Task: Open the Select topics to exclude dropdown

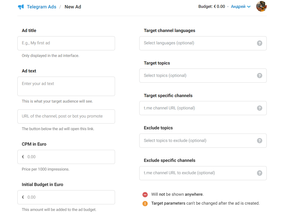Action: pos(197,141)
